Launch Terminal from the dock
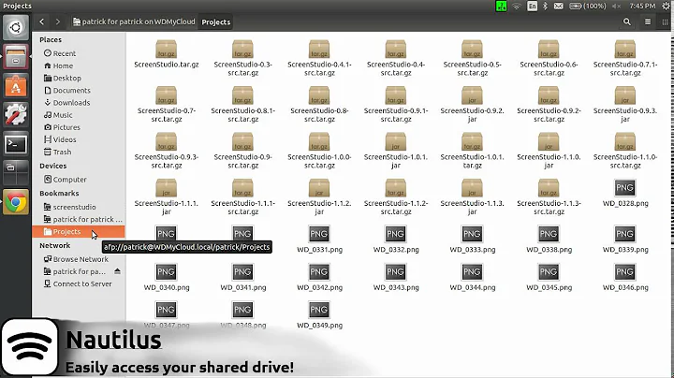 (x=16, y=144)
